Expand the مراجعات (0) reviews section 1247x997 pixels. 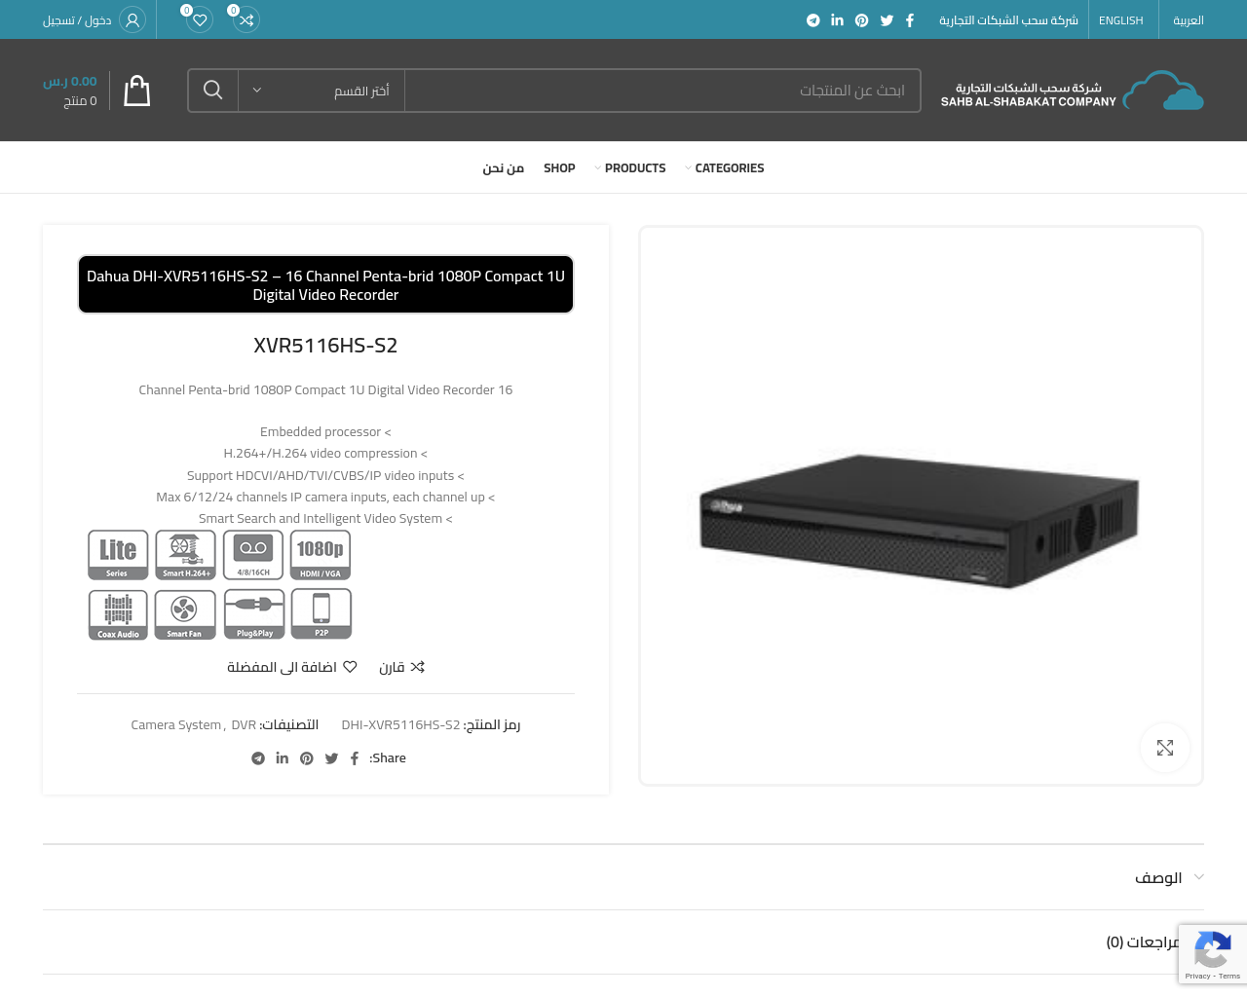(623, 942)
